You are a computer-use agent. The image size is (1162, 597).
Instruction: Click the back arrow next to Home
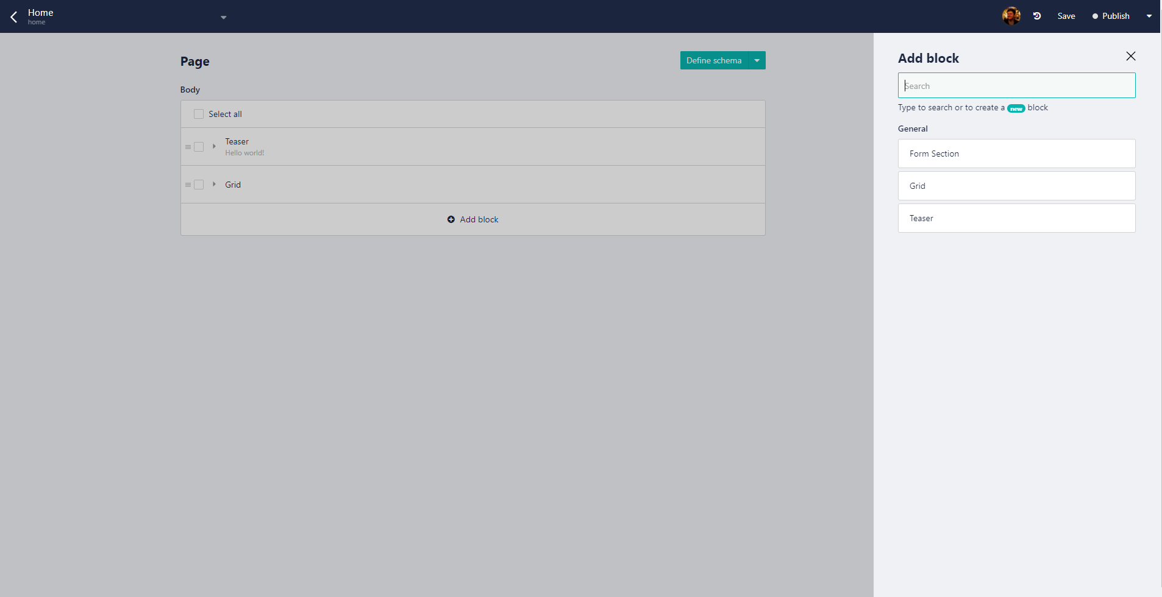coord(13,16)
